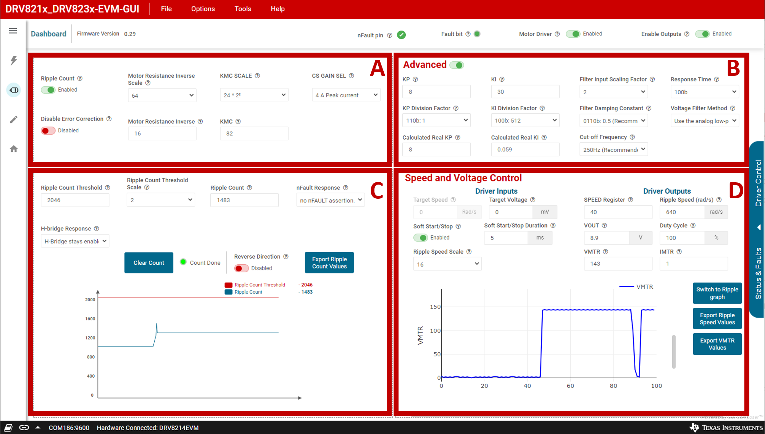Image resolution: width=765 pixels, height=434 pixels.
Task: Click Switch to Ripple graph button
Action: (x=717, y=293)
